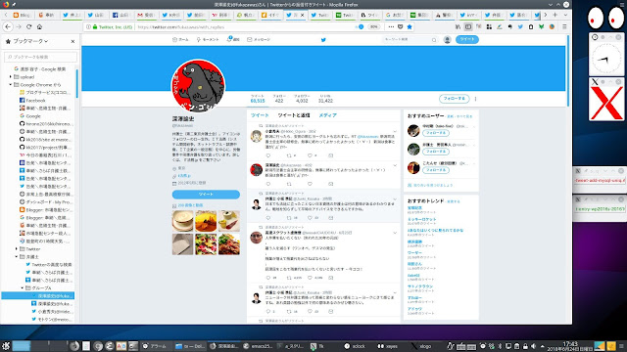The height and width of the screenshot is (352, 627).
Task: Switch to the Gmail browser tab
Action: pyautogui.click(x=146, y=15)
